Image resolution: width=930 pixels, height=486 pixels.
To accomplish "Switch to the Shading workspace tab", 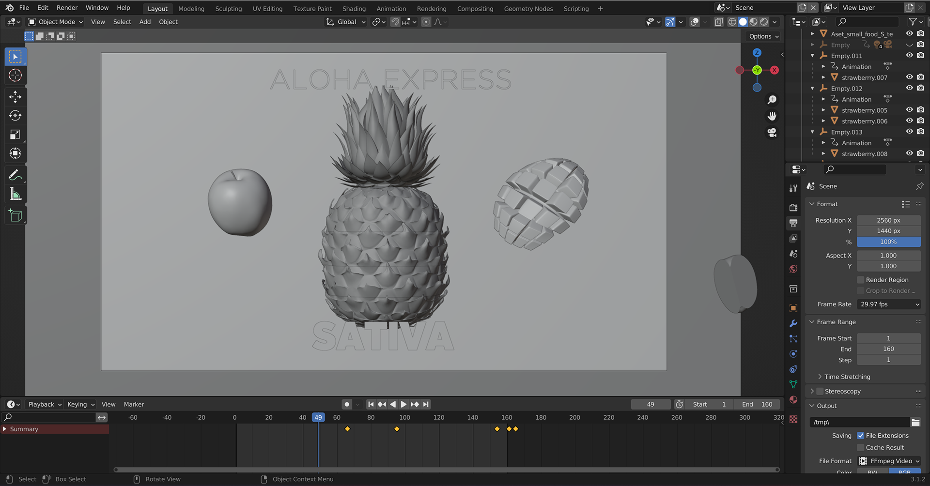I will point(354,9).
